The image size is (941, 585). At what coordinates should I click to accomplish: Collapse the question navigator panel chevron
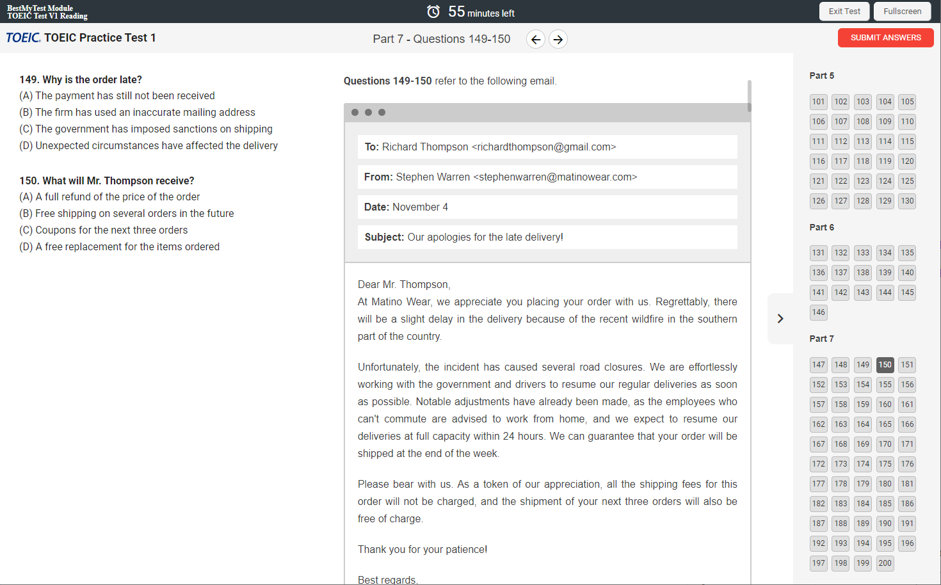780,319
